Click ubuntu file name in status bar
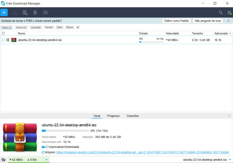This screenshot has width=233, height=163. (x=205, y=160)
